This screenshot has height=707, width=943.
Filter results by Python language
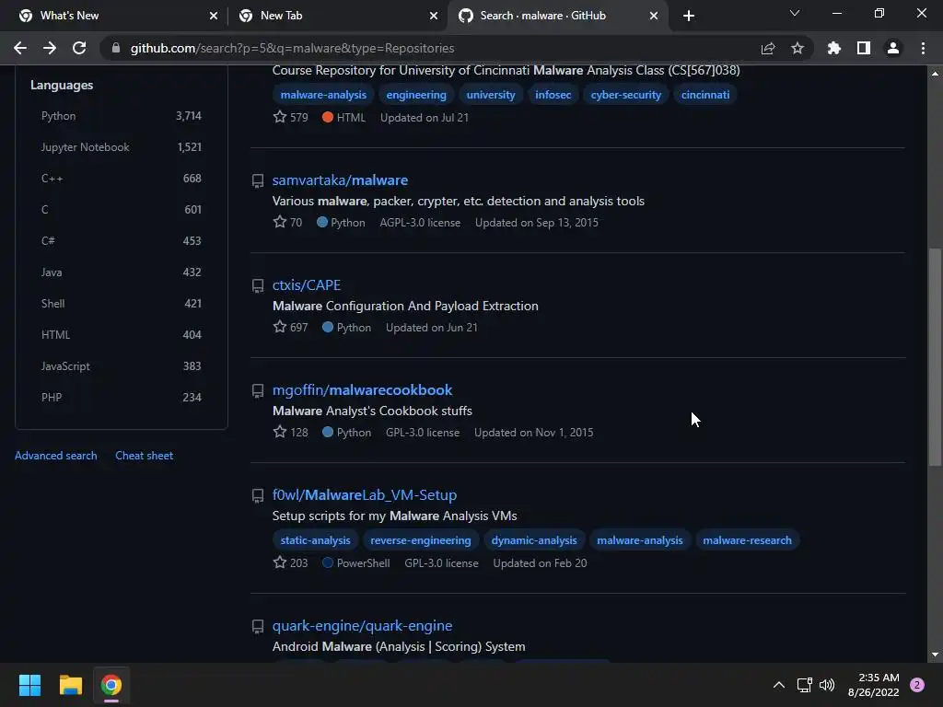121,116
